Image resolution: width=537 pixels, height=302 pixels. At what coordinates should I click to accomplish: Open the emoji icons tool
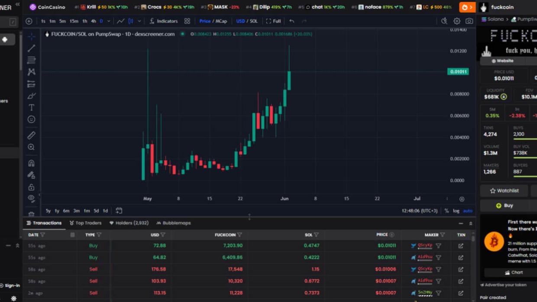pos(31,119)
